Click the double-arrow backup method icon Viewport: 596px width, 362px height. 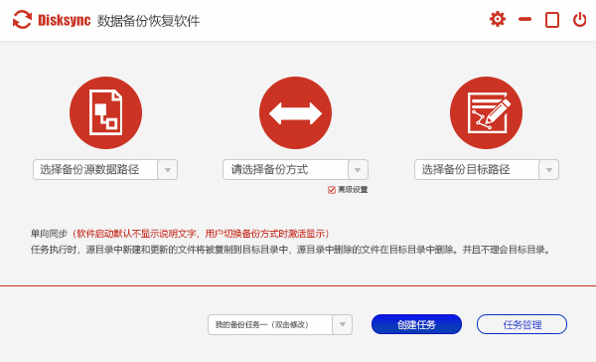click(295, 112)
